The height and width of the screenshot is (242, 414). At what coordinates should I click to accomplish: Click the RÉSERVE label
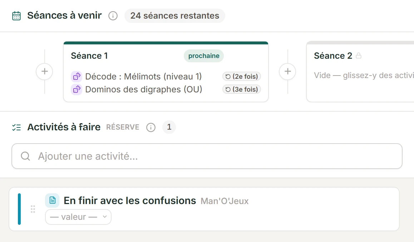click(123, 127)
